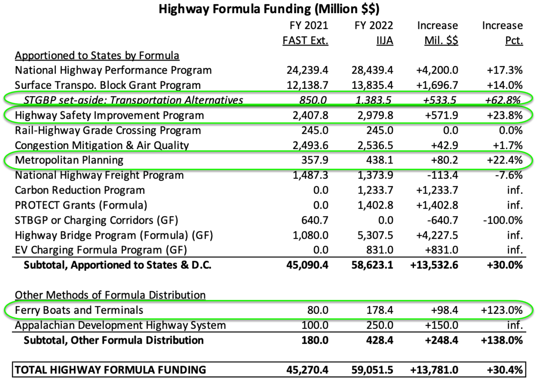Select the value 2,407.8

coord(310,115)
